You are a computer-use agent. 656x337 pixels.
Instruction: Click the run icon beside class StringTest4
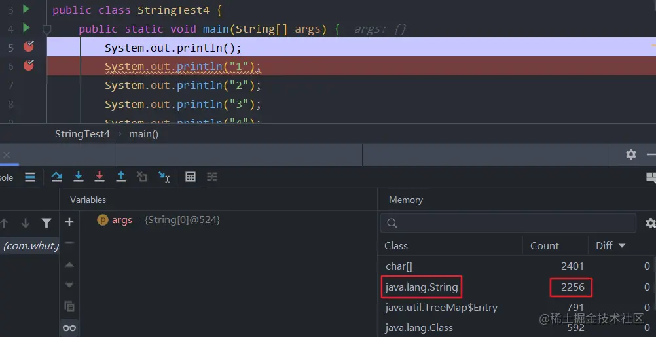[x=26, y=9]
